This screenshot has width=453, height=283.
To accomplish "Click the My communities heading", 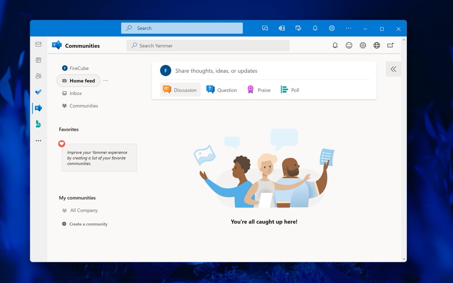I will [x=77, y=198].
